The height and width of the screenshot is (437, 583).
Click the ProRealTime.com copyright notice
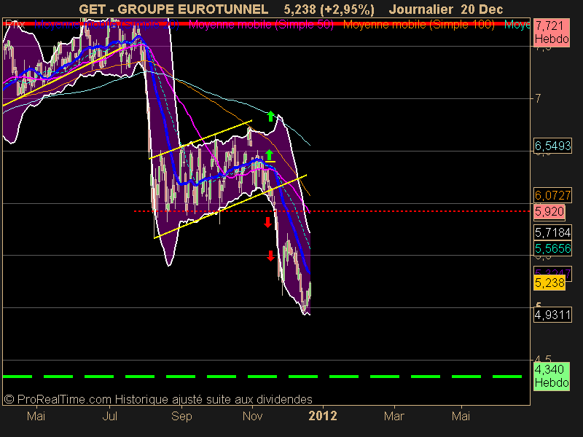coord(157,399)
